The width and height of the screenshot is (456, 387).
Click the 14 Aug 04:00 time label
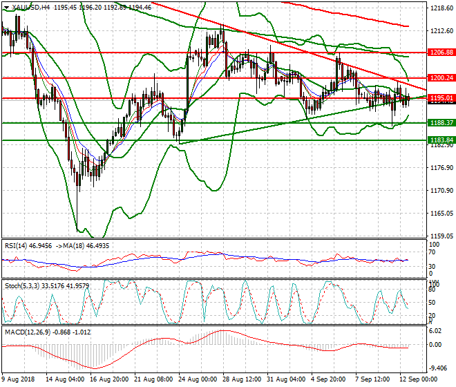[x=65, y=379]
